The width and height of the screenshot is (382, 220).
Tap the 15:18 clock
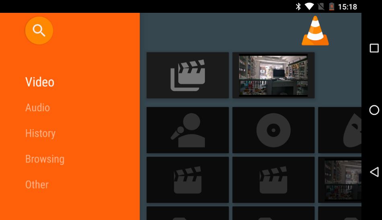pos(347,7)
